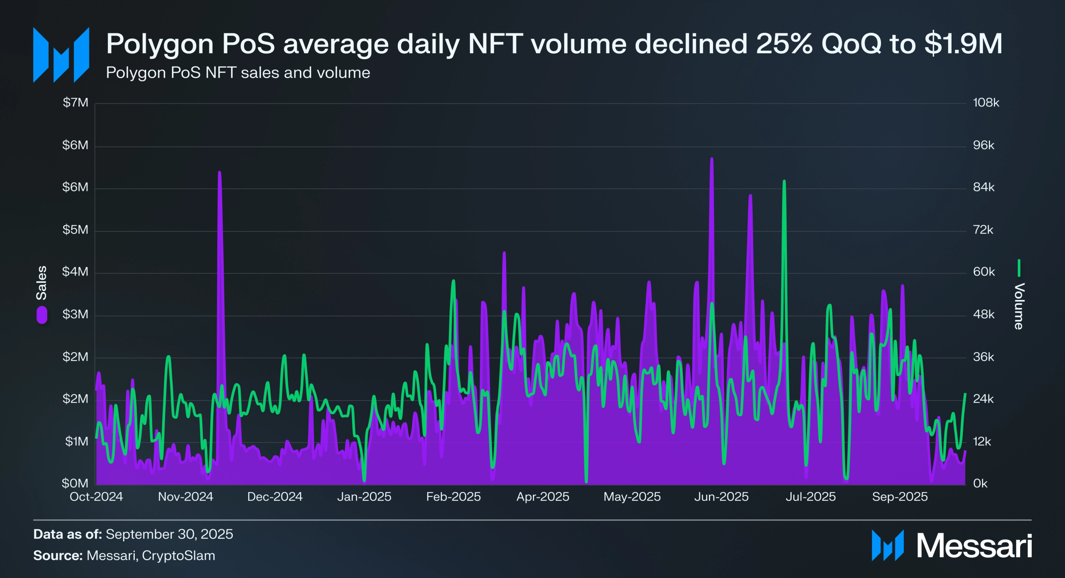Image resolution: width=1065 pixels, height=578 pixels.
Task: Click the chart title about NFT volume
Action: point(554,44)
